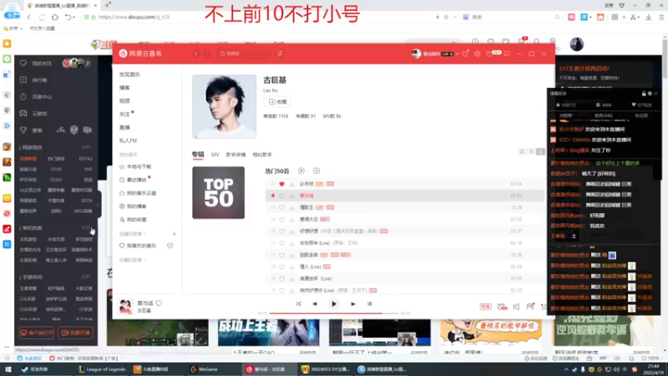Viewport: 668px width, 376px height.
Task: Click the music app search box
Action: click(245, 53)
